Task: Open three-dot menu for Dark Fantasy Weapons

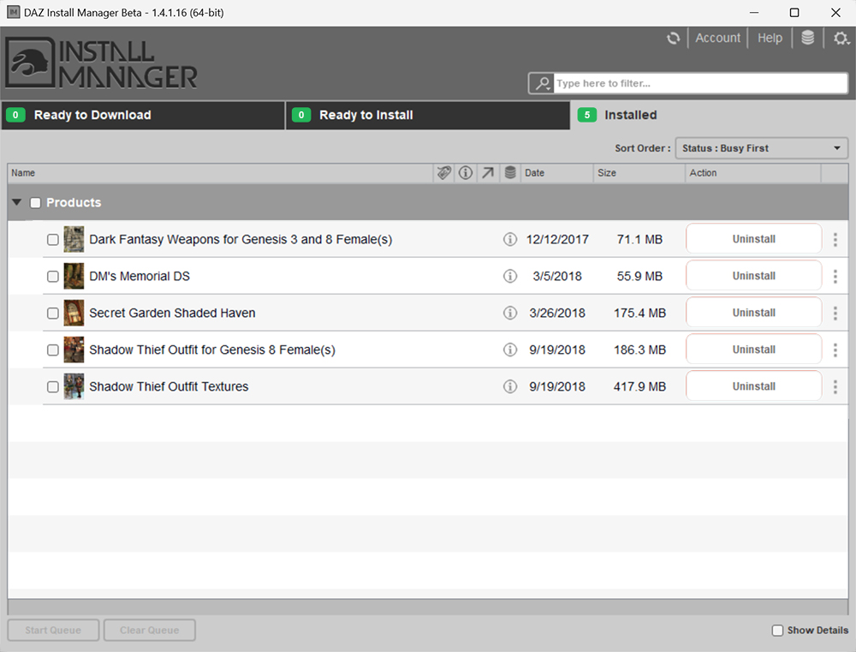Action: coord(835,240)
